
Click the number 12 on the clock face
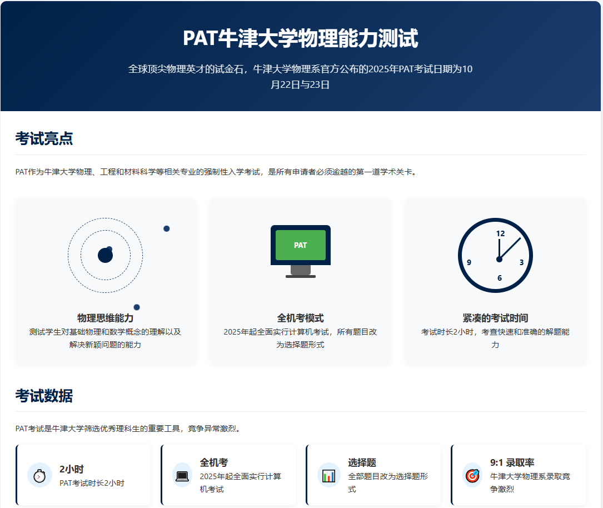(500, 233)
